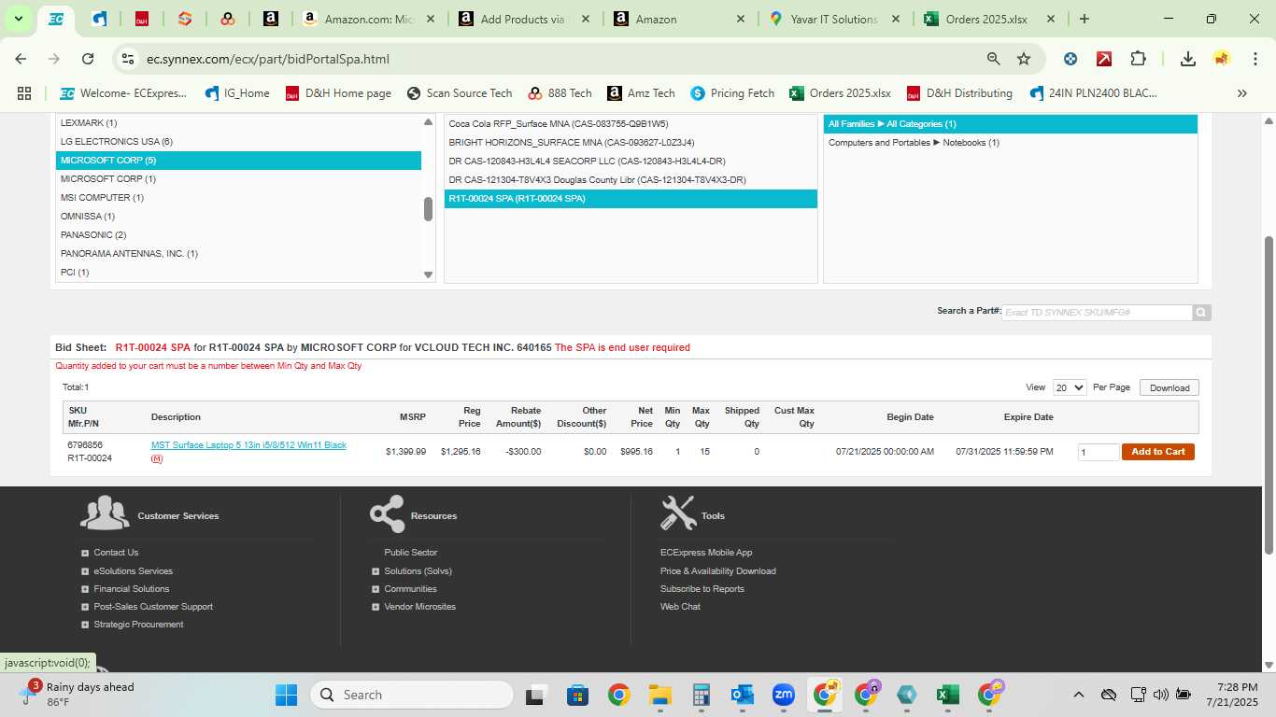Open 888 Tech bookmark
Image resolution: width=1276 pixels, height=717 pixels.
click(560, 93)
